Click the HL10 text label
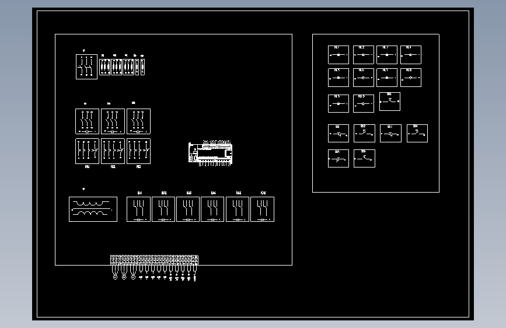 pyautogui.click(x=361, y=96)
